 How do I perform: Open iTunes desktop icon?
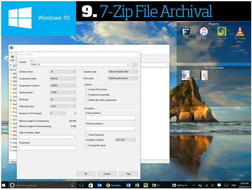[203, 32]
